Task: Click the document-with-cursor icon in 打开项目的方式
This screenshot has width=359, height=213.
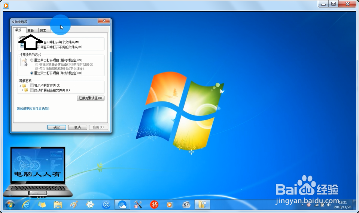Action: (x=24, y=62)
